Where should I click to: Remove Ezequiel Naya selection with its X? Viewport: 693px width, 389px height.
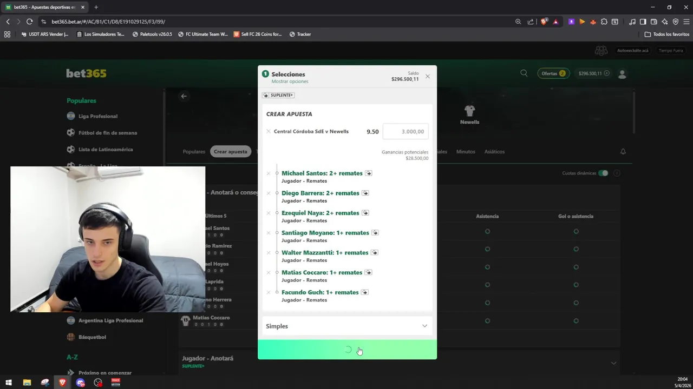tap(269, 213)
